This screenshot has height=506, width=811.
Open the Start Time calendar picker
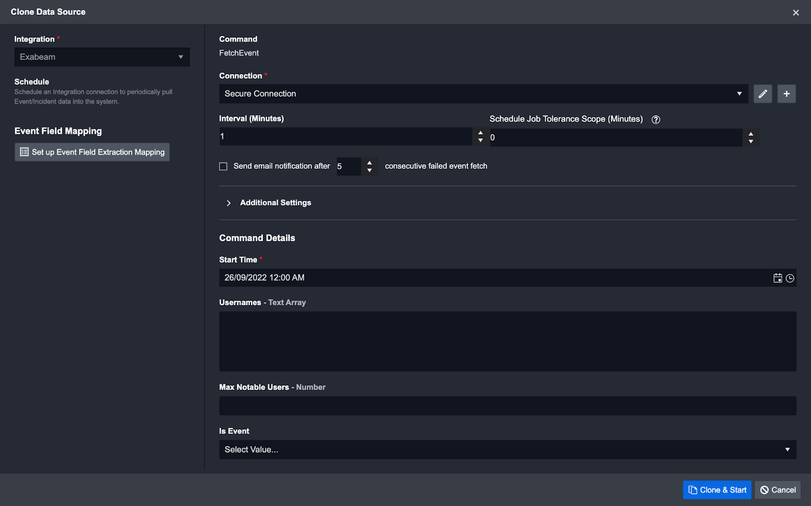pyautogui.click(x=778, y=278)
